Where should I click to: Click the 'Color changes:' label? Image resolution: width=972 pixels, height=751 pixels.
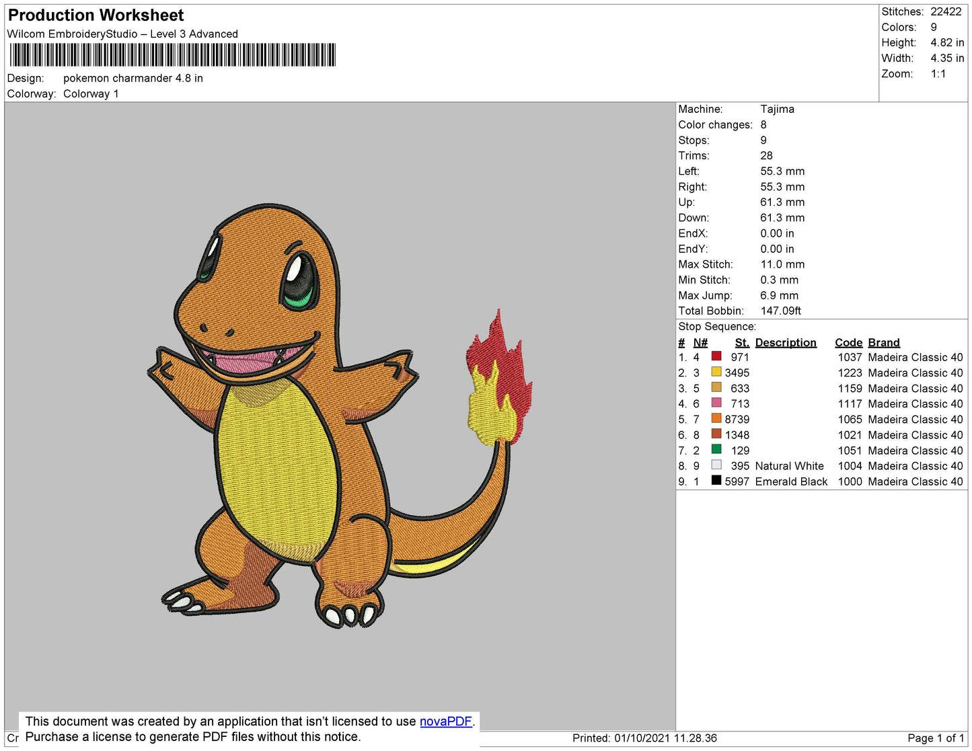tap(715, 125)
